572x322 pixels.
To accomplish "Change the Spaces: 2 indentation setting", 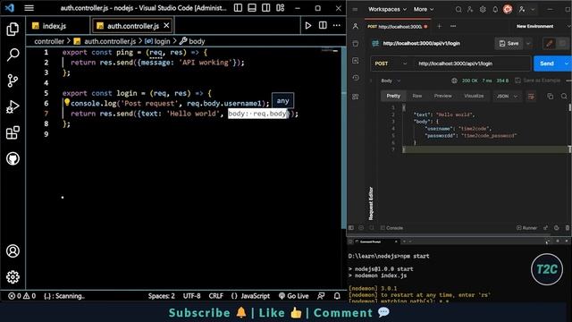I will click(161, 296).
